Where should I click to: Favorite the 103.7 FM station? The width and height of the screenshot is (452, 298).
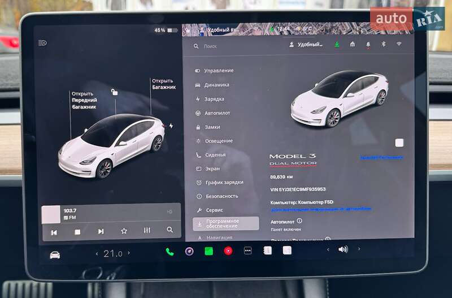point(124,231)
